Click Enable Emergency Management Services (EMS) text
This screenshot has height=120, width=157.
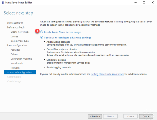[68, 63]
